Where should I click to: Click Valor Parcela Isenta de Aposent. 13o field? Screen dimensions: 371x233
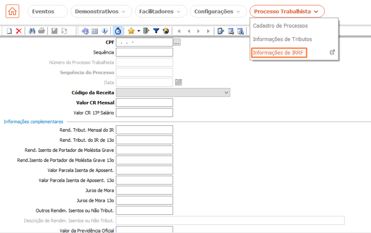tap(144, 180)
